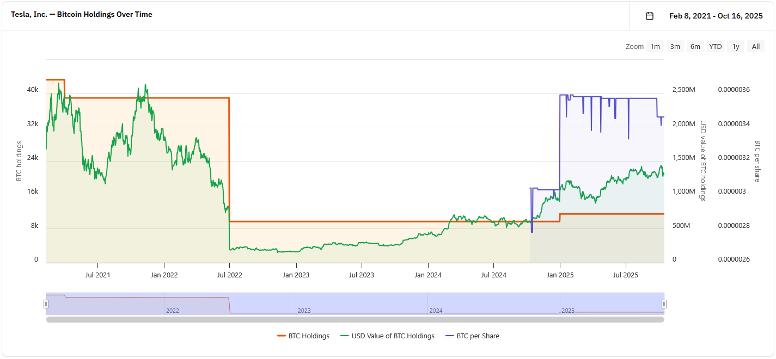Click the Tesla, Inc. Bitcoin Holdings chart title

(82, 15)
